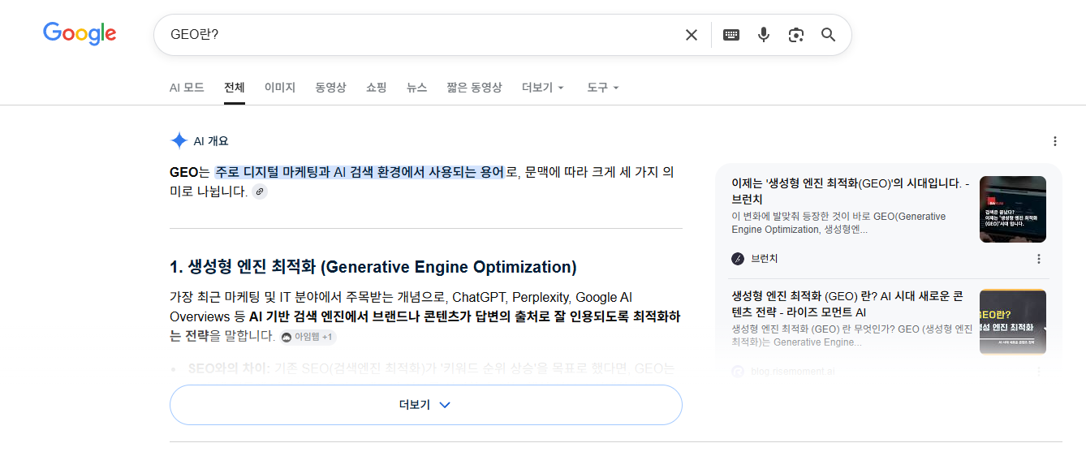Image resolution: width=1086 pixels, height=456 pixels.
Task: Click the AI 개요 label
Action: 211,141
